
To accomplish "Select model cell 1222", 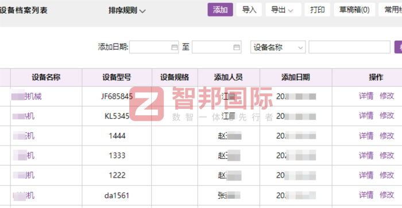I will 117,175.
